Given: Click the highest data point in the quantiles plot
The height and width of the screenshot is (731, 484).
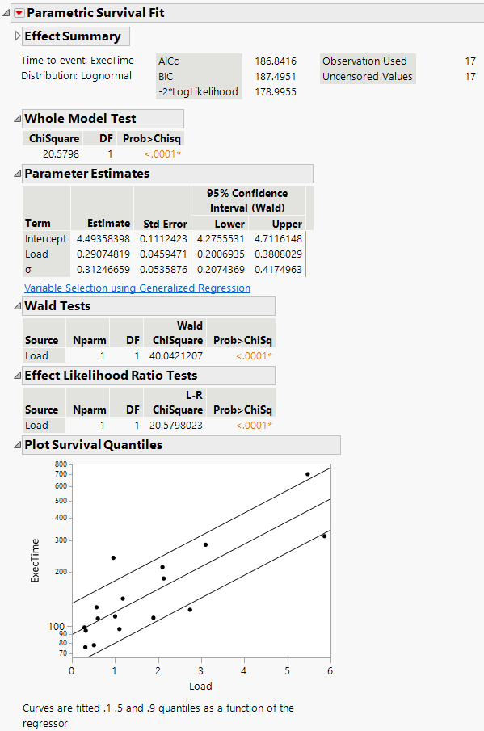Looking at the screenshot, I should [x=306, y=475].
